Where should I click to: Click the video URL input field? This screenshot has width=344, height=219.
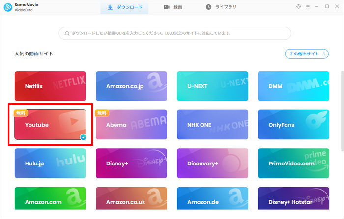coord(175,33)
